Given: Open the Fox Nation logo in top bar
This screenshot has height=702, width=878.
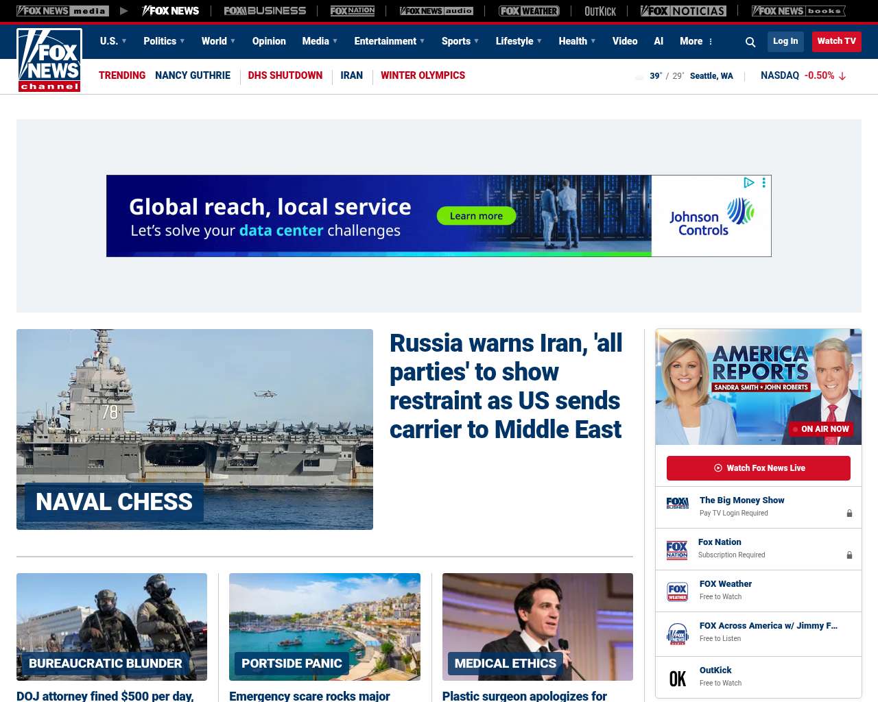Looking at the screenshot, I should [353, 11].
